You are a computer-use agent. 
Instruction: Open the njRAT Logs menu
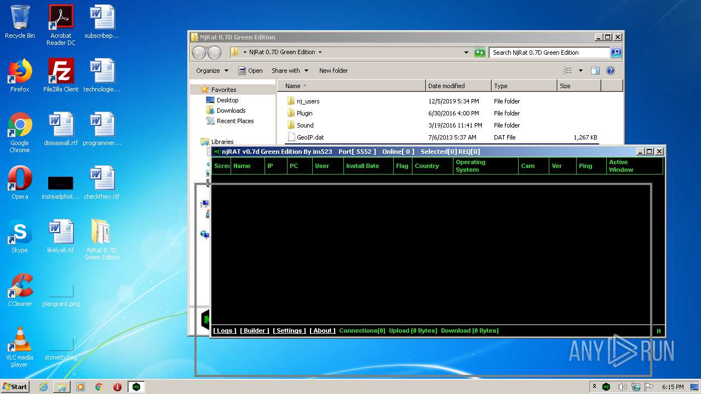coord(225,331)
